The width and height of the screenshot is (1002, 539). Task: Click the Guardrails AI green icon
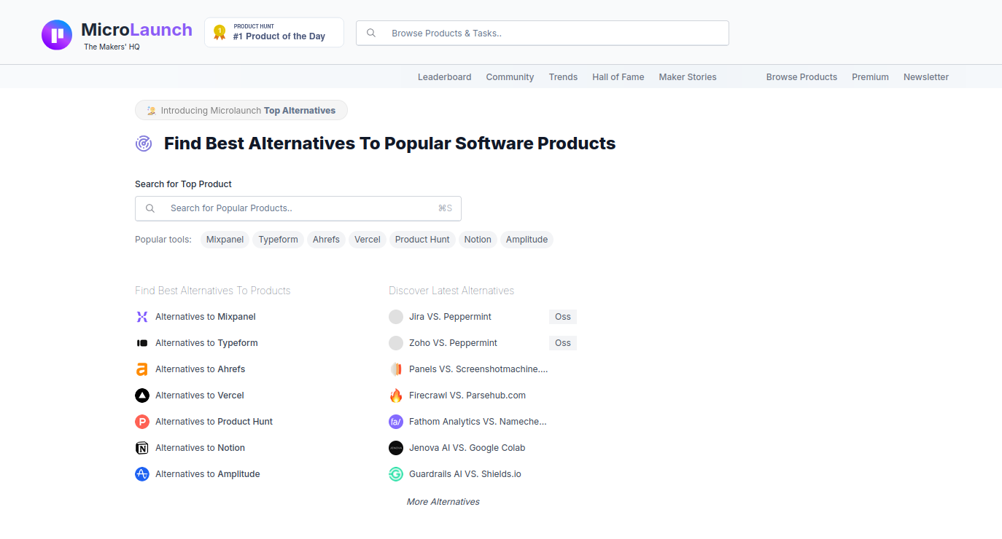396,474
